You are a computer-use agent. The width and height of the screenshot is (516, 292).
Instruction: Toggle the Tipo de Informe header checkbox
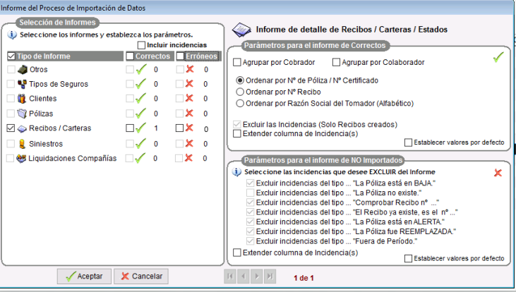(x=11, y=56)
